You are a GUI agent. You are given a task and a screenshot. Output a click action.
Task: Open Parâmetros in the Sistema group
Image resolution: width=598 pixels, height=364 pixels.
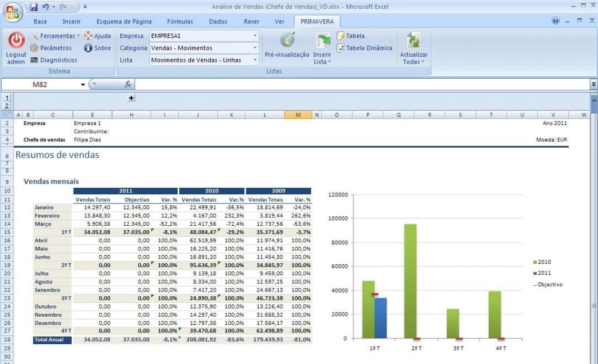pyautogui.click(x=55, y=48)
